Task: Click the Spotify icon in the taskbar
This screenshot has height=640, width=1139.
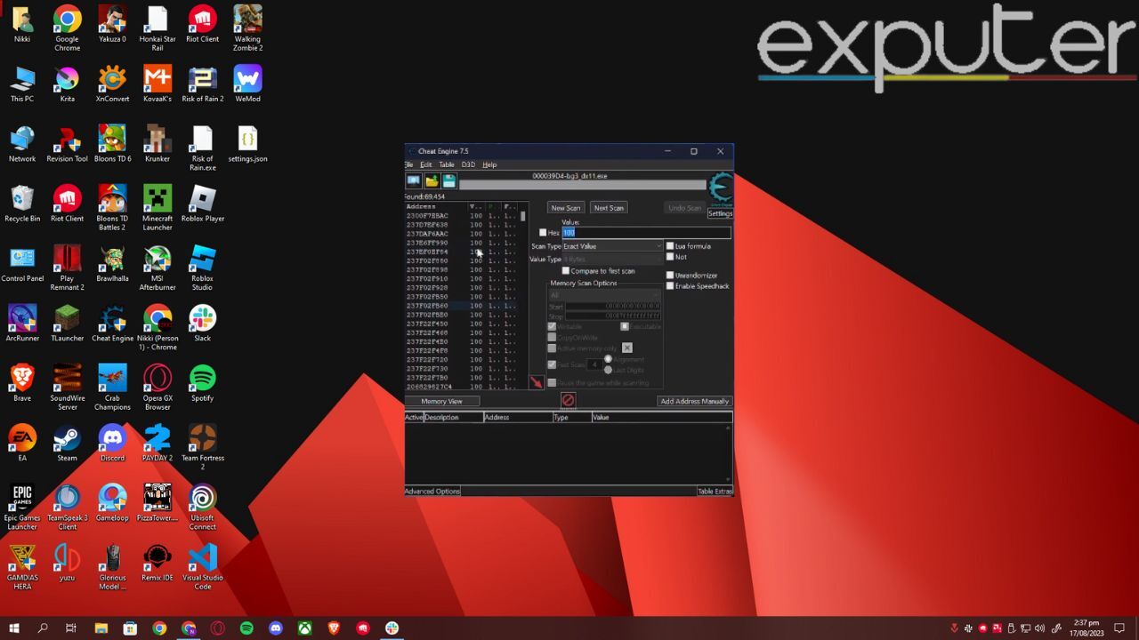Action: (x=246, y=628)
